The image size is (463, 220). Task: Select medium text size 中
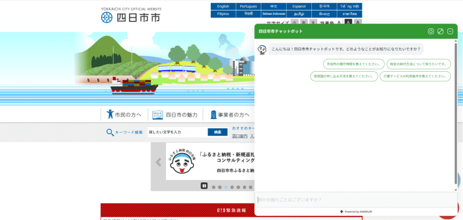click(x=303, y=23)
